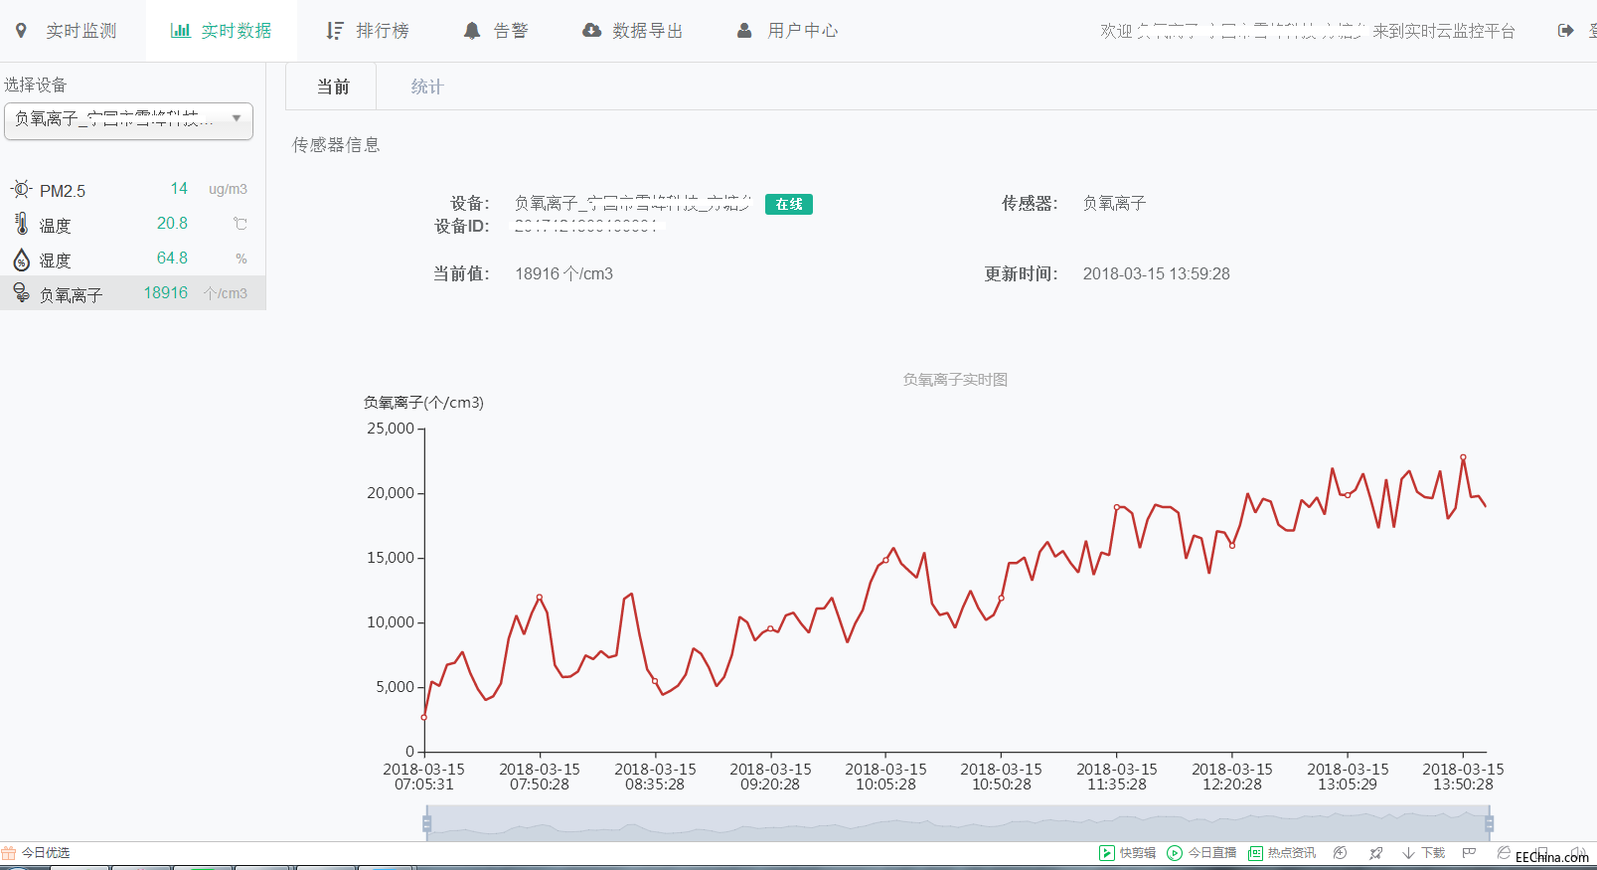
Task: Click the chart data zoom bar
Action: [958, 823]
